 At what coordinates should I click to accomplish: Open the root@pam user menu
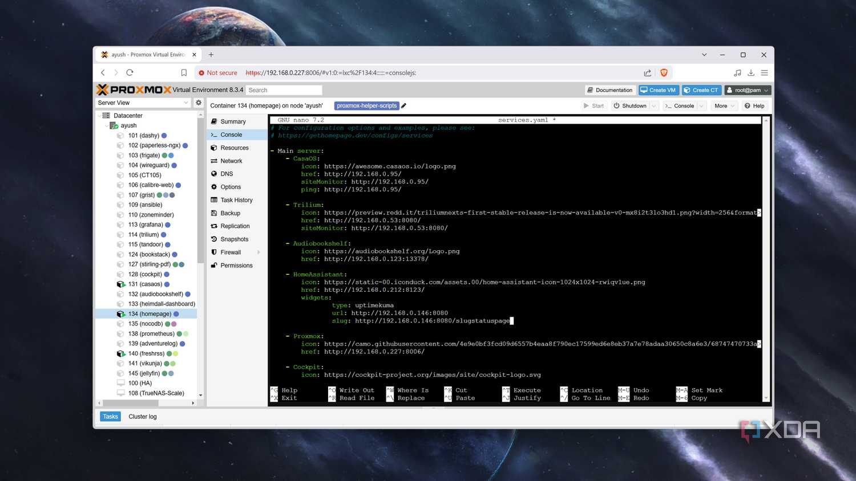pyautogui.click(x=748, y=90)
